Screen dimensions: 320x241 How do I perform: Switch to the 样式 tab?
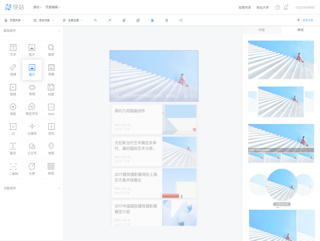click(300, 30)
